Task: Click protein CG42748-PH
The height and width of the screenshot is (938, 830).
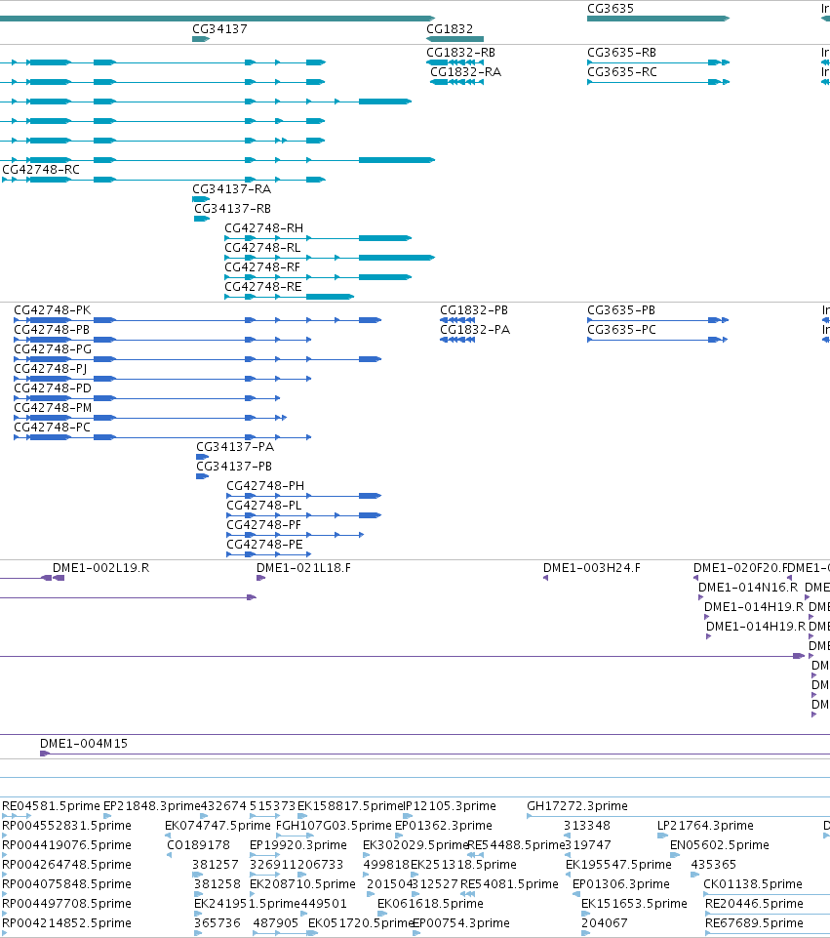Action: (x=265, y=486)
